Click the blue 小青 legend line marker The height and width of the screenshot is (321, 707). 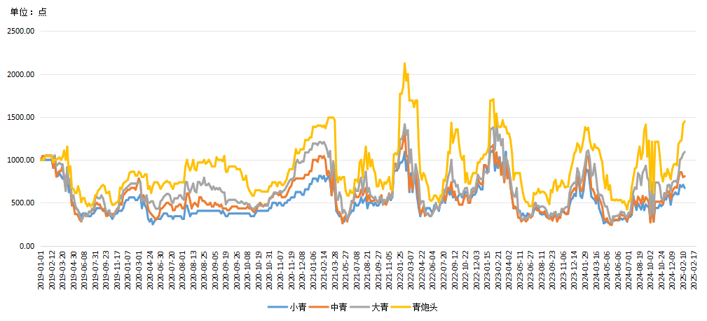(278, 307)
